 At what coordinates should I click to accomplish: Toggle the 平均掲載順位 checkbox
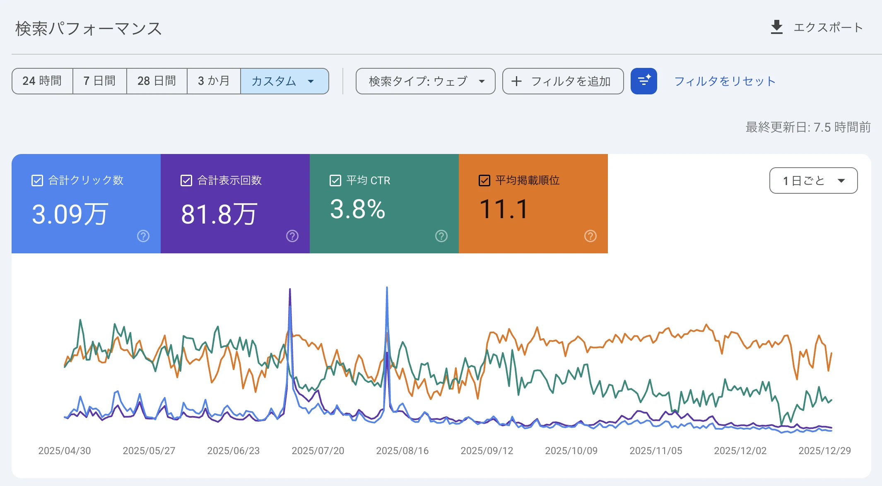click(x=484, y=180)
